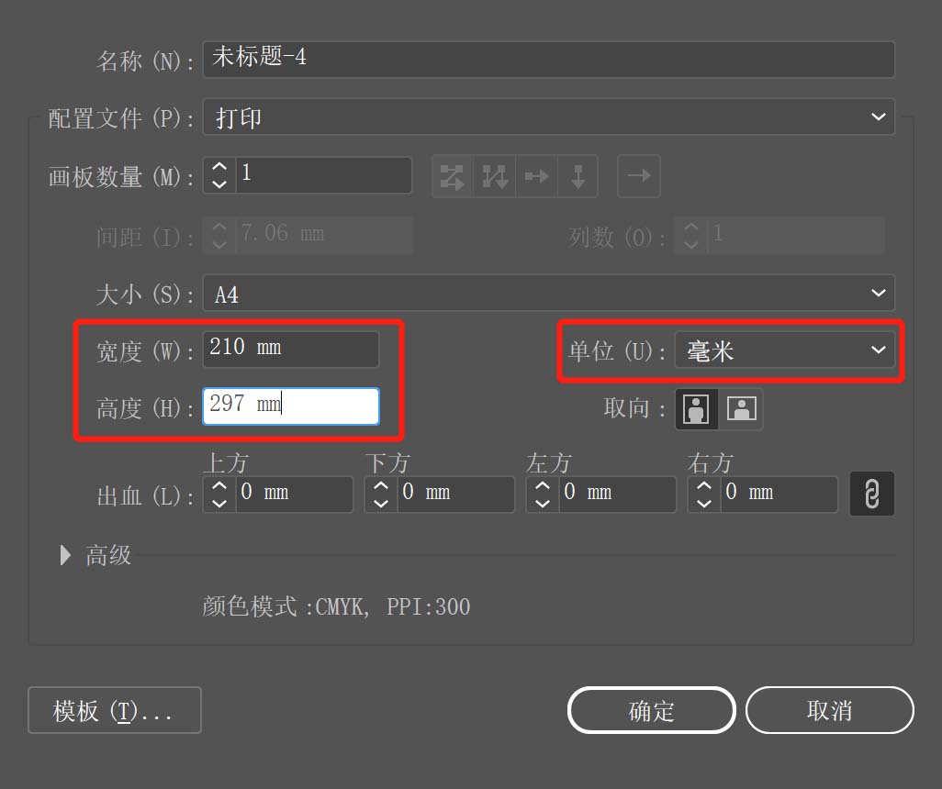Select portrait orientation icon
Viewport: 942px width, 789px height.
click(696, 409)
